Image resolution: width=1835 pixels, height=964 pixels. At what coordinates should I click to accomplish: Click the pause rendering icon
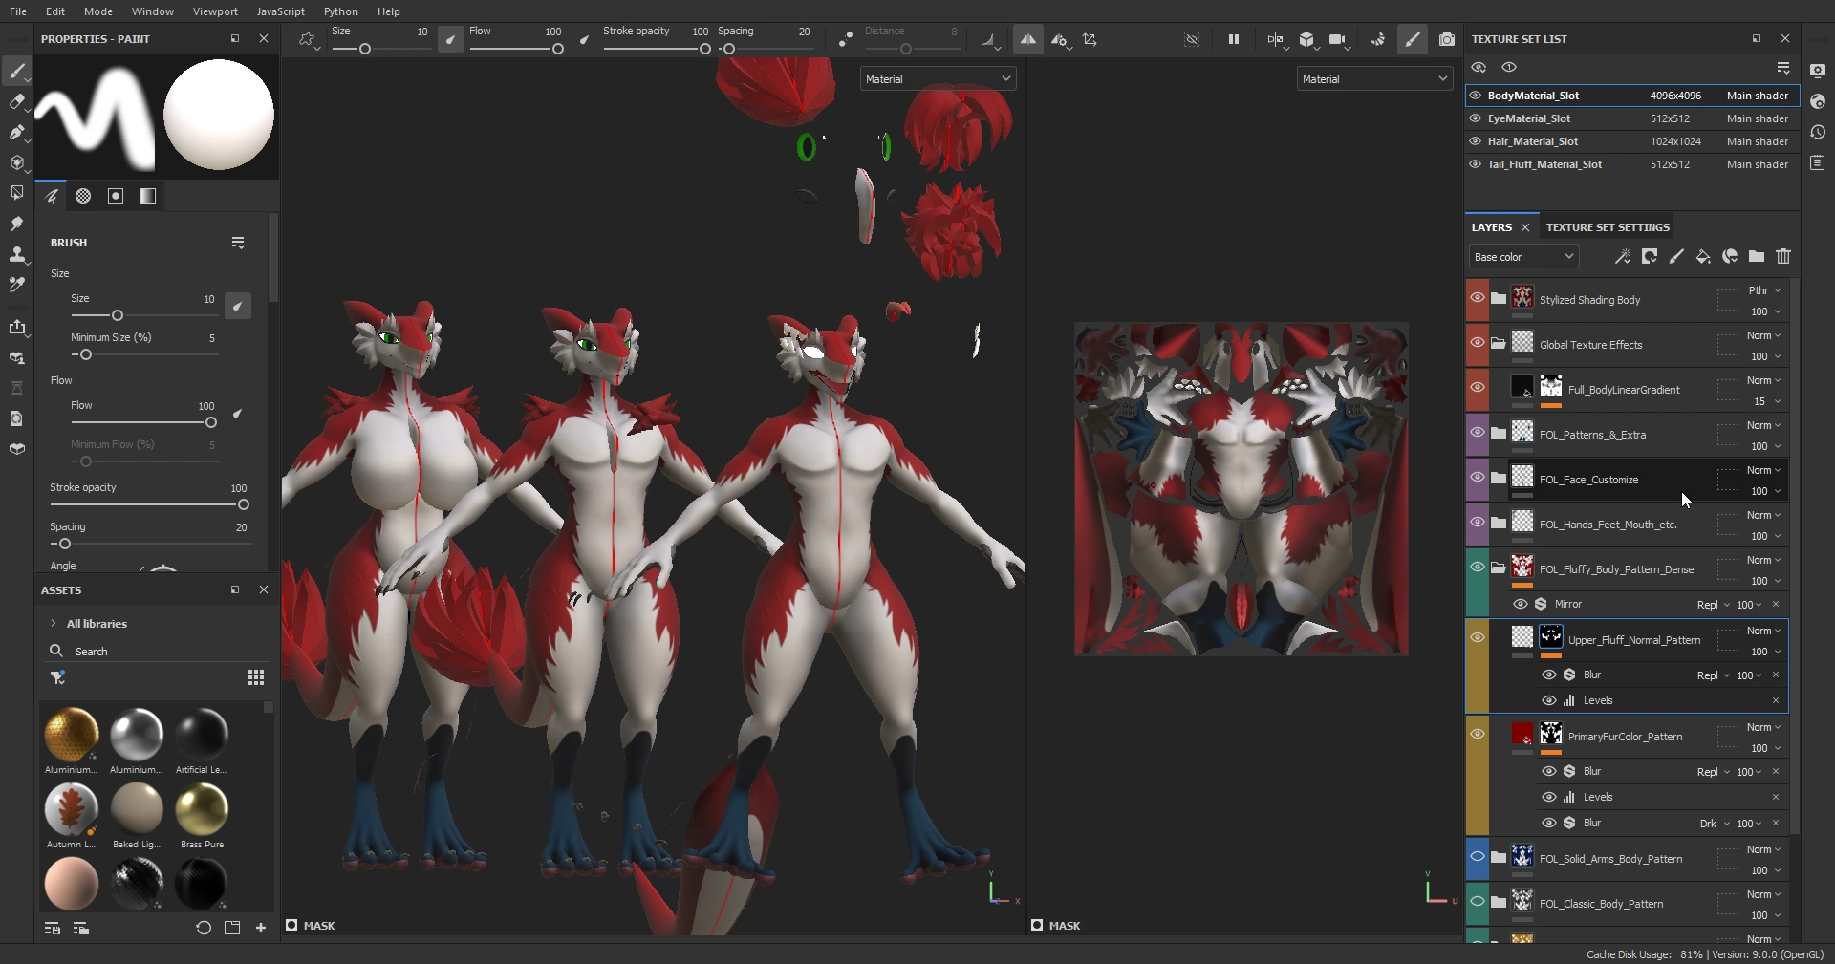(1233, 39)
